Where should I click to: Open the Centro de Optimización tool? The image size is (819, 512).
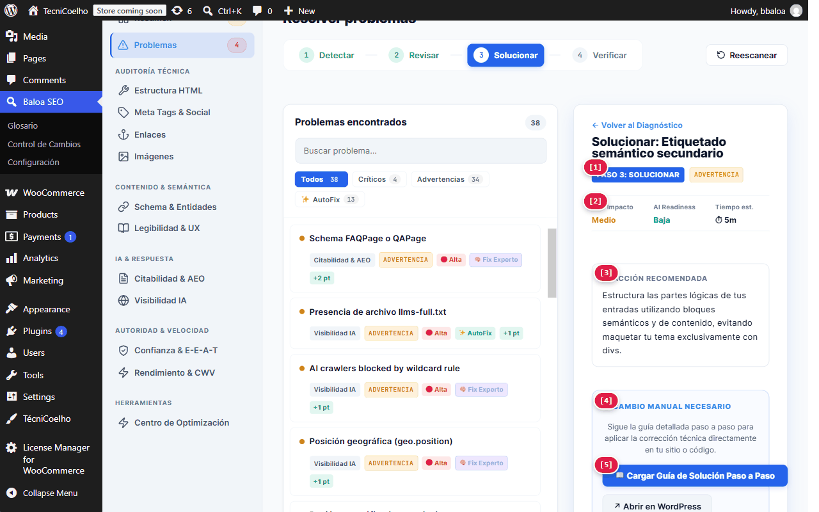[182, 422]
